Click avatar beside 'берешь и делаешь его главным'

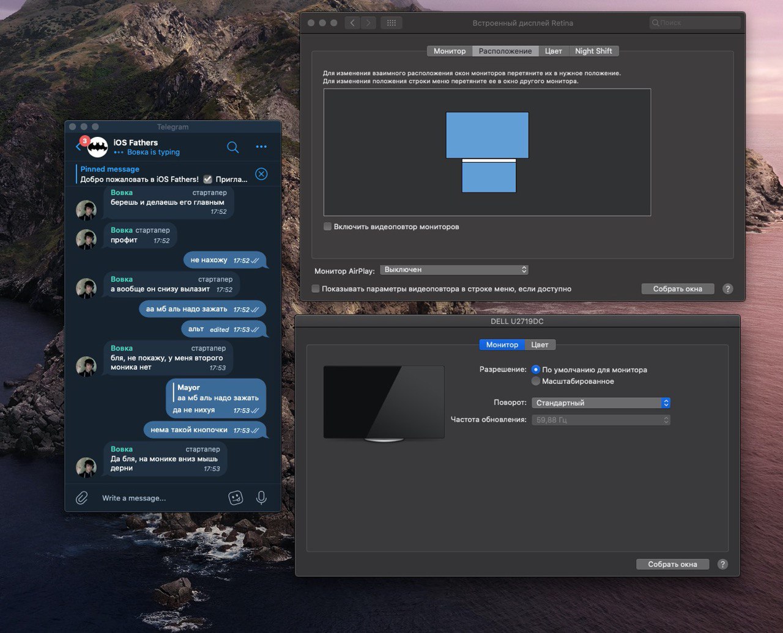(x=86, y=210)
